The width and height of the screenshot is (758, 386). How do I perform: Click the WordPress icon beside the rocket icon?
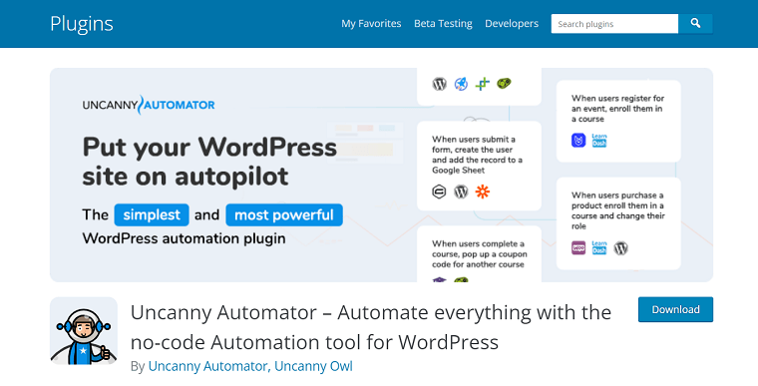pyautogui.click(x=440, y=84)
